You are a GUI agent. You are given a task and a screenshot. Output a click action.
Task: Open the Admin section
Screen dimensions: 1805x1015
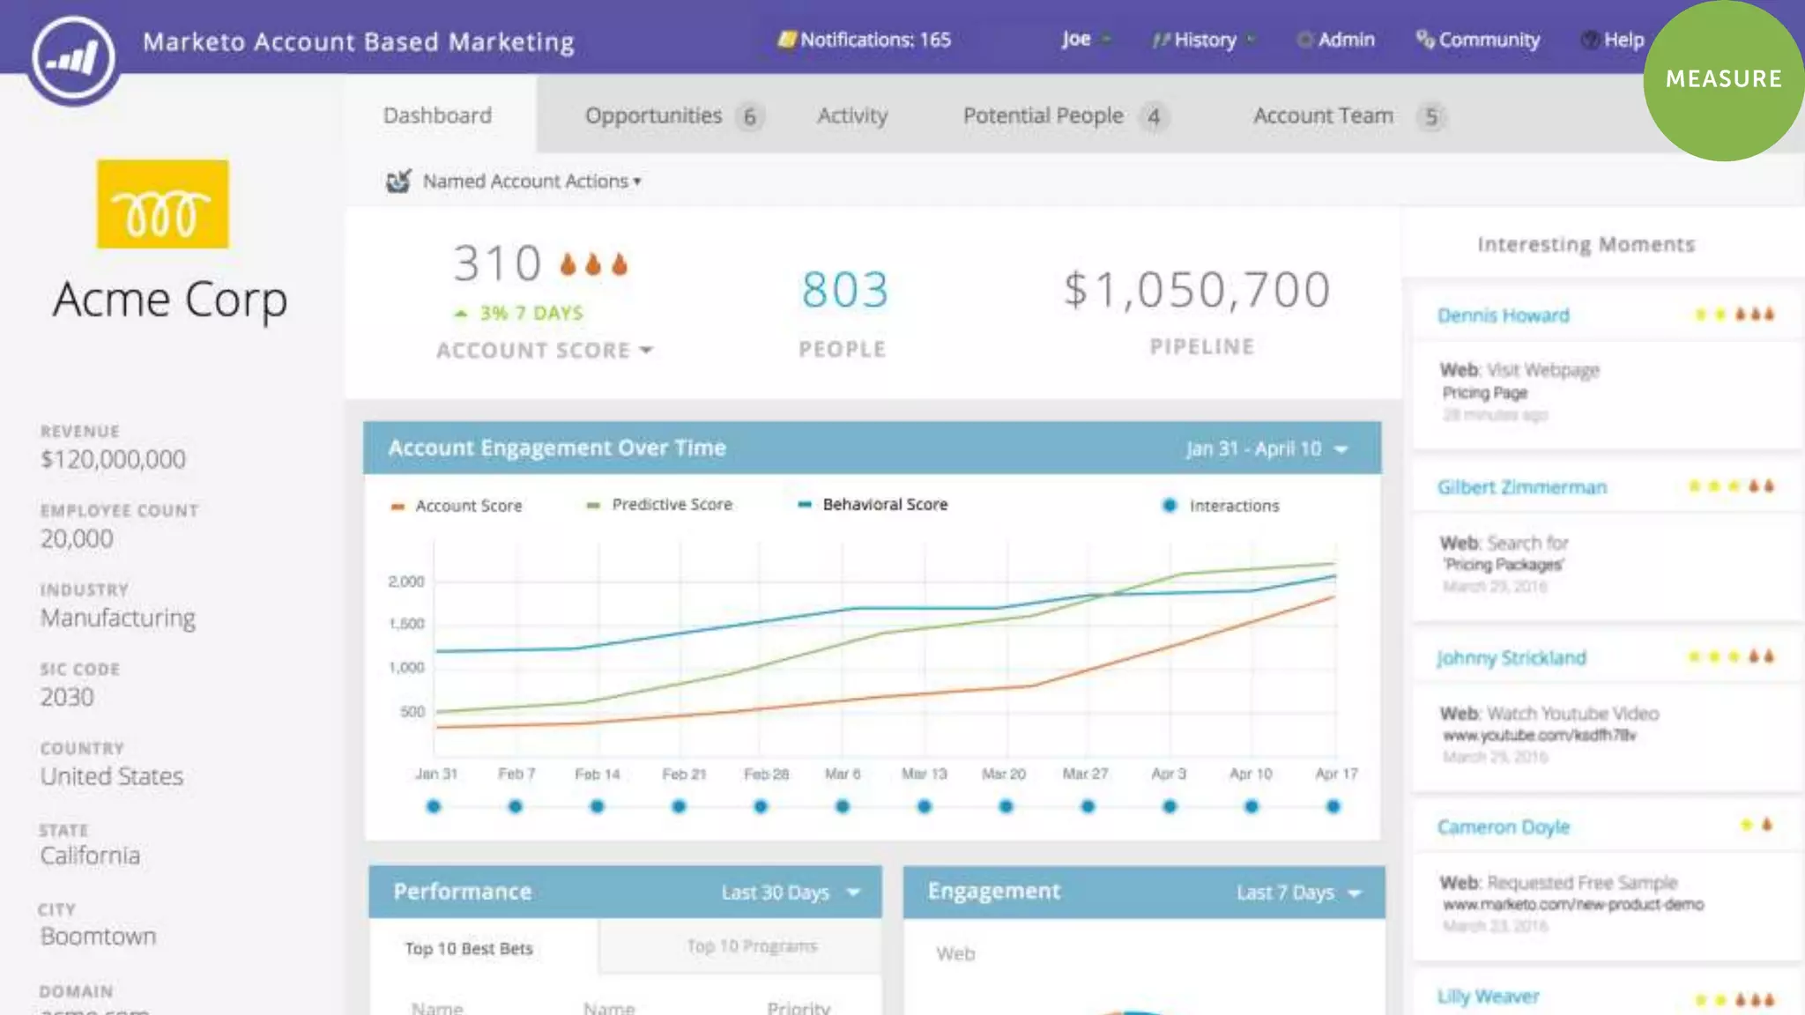point(1336,40)
